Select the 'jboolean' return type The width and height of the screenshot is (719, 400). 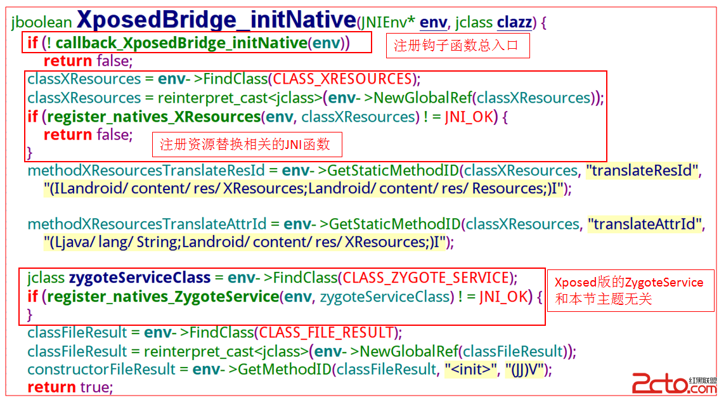pos(42,22)
